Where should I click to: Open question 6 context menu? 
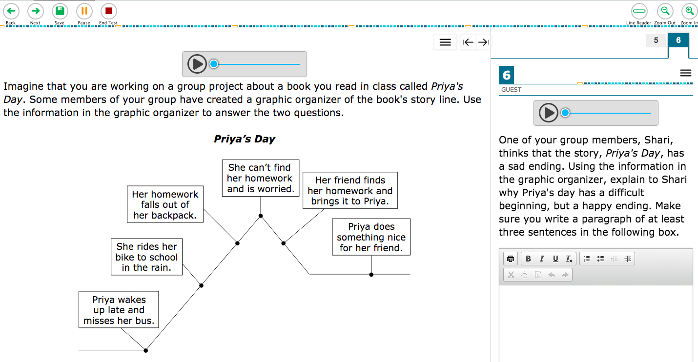[685, 73]
